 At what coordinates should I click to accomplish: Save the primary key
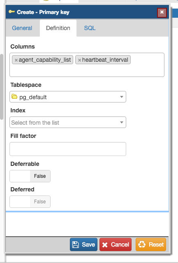83,244
